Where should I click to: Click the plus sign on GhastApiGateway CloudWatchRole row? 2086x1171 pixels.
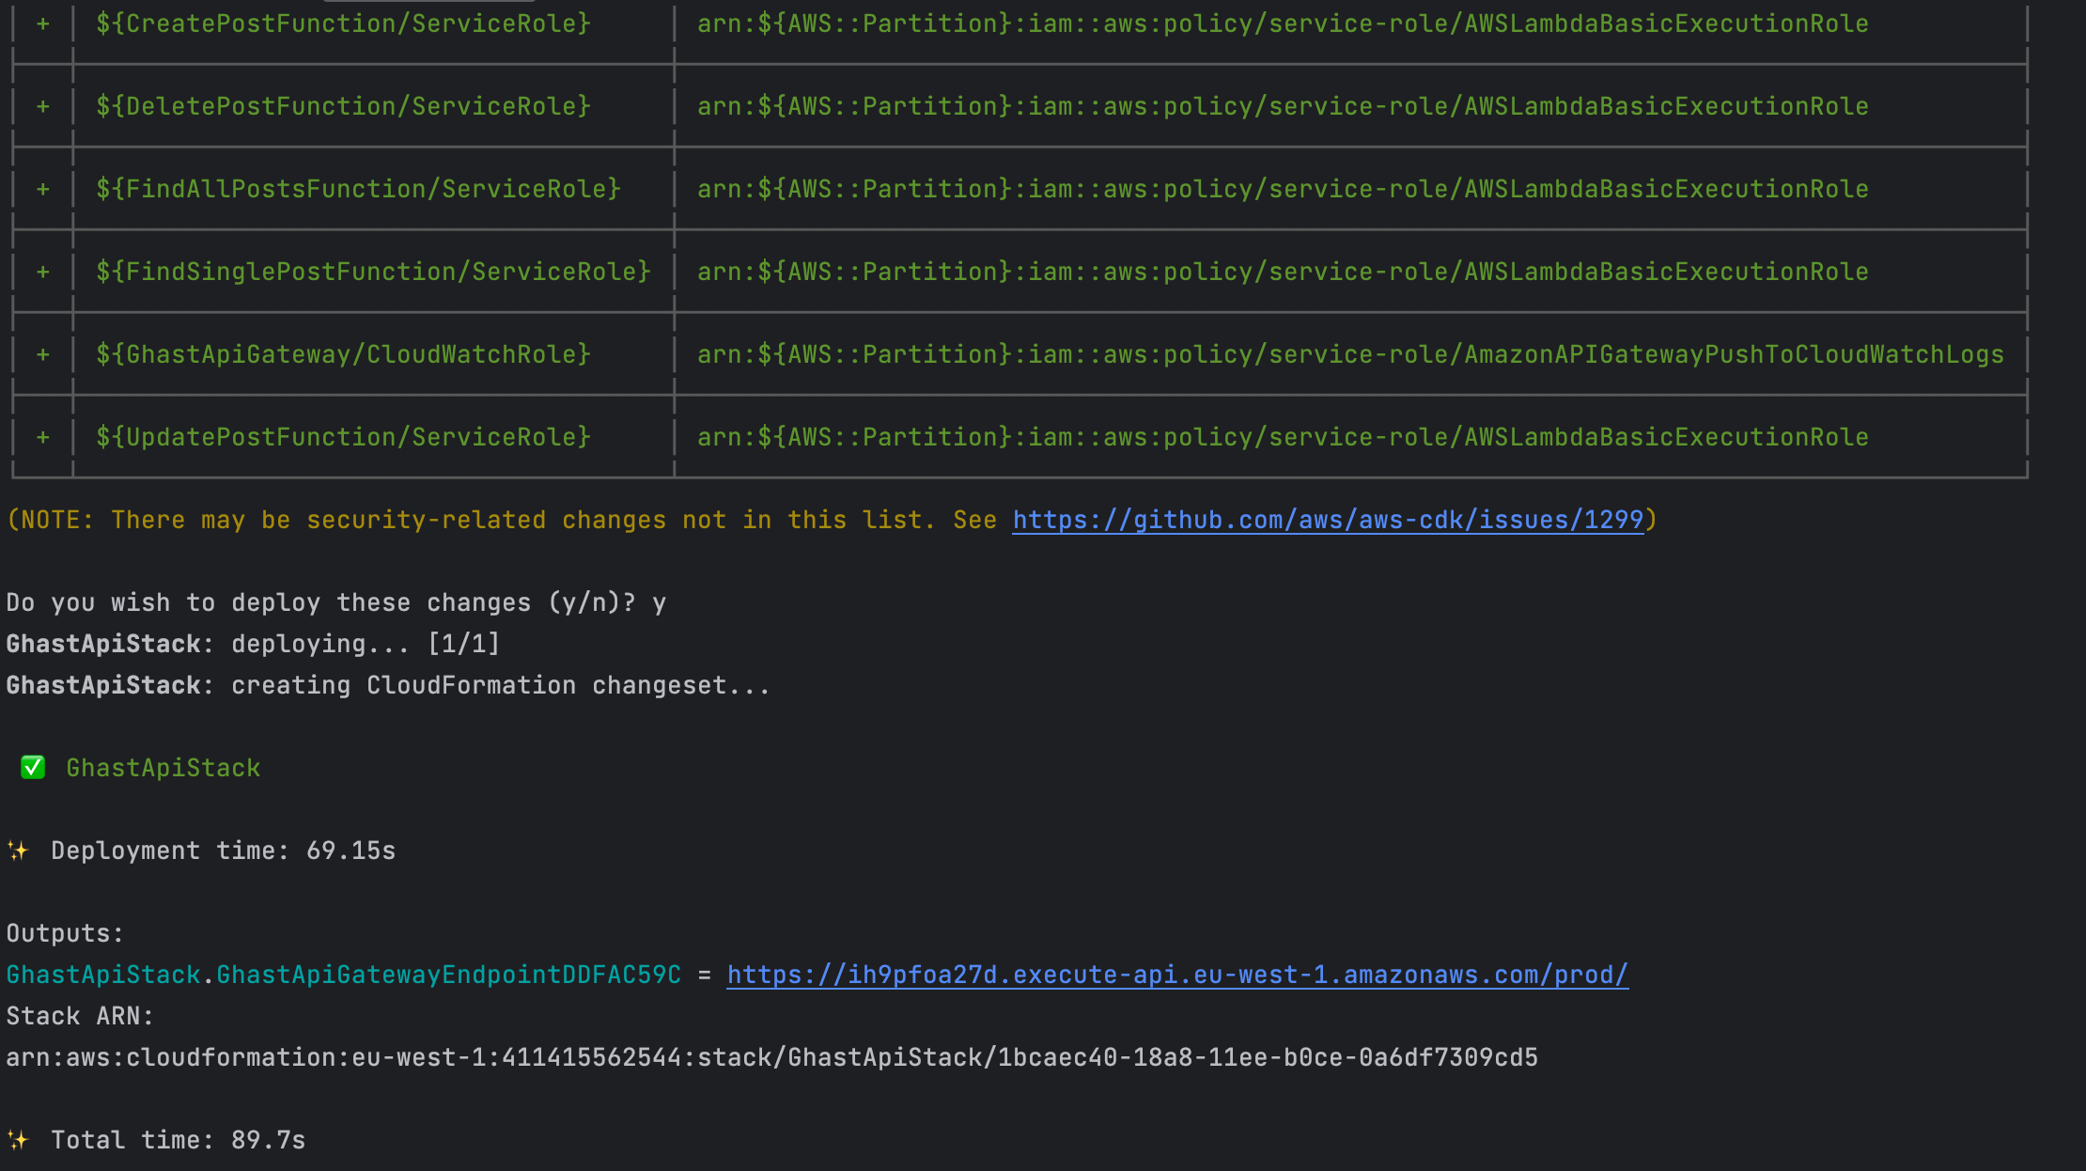click(x=41, y=353)
